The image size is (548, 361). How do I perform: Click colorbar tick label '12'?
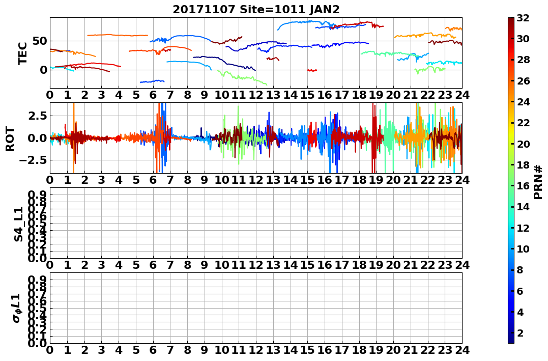(523, 228)
